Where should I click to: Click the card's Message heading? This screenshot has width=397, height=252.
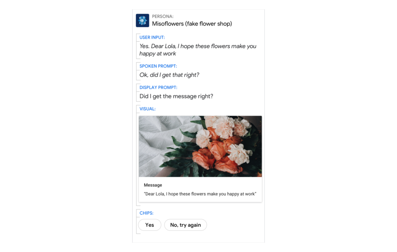(153, 185)
